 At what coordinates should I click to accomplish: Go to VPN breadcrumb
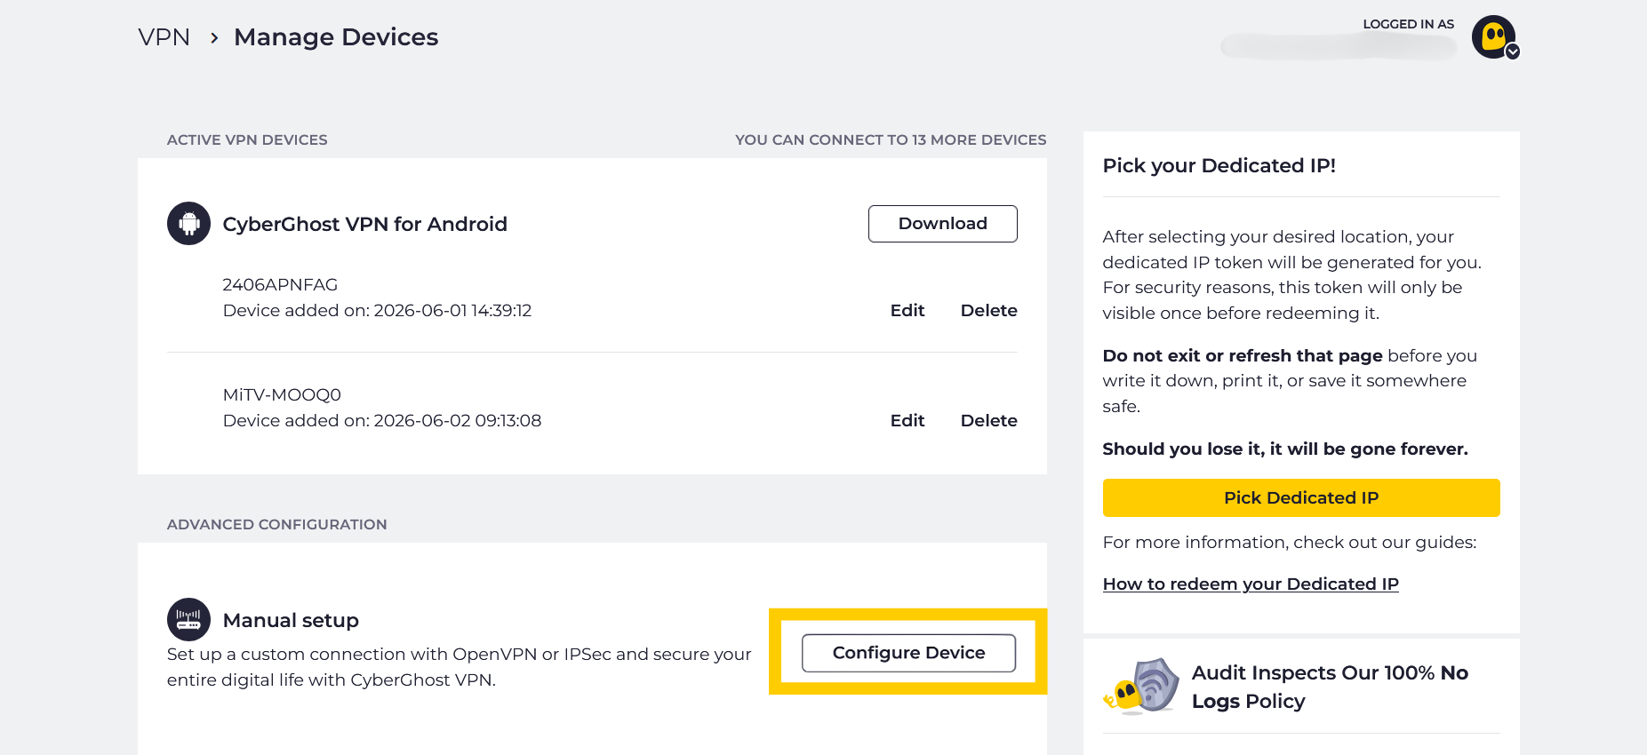[x=164, y=37]
